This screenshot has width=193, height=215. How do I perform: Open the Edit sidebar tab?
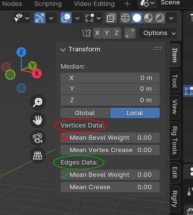click(x=175, y=172)
